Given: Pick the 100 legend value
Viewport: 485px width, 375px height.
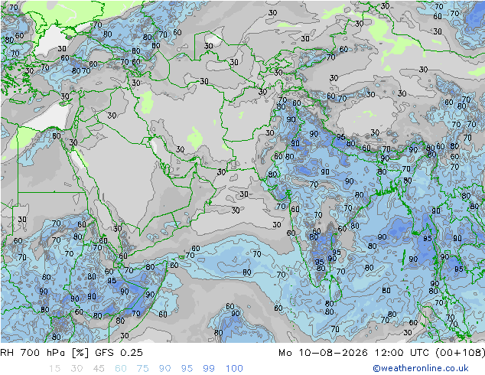Looking at the screenshot, I should [234, 369].
